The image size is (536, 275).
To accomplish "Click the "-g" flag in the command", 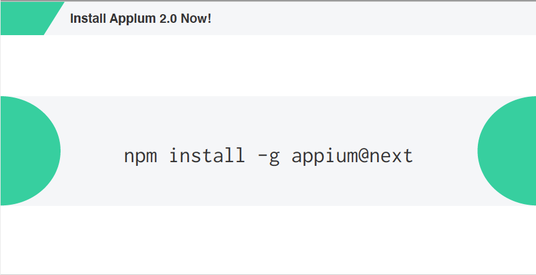I will pyautogui.click(x=268, y=155).
